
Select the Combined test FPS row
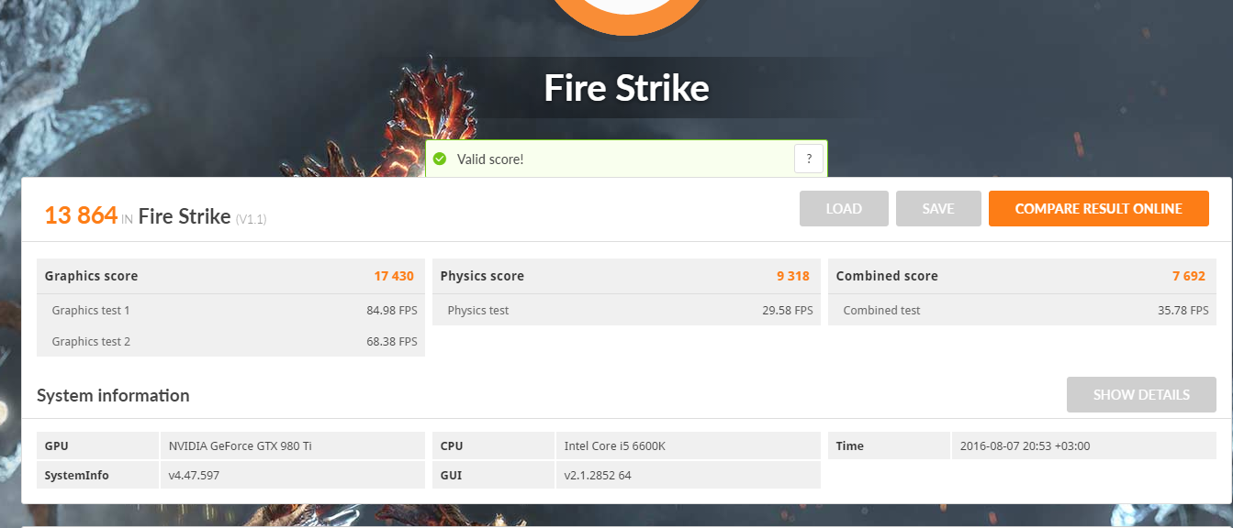[1022, 310]
